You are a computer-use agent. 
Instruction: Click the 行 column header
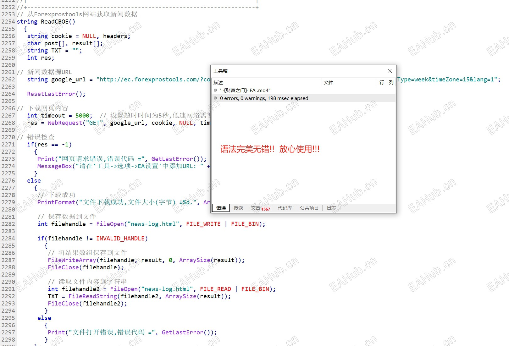(382, 82)
